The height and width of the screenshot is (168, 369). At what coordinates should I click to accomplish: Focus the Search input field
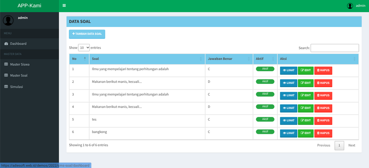tap(334, 48)
